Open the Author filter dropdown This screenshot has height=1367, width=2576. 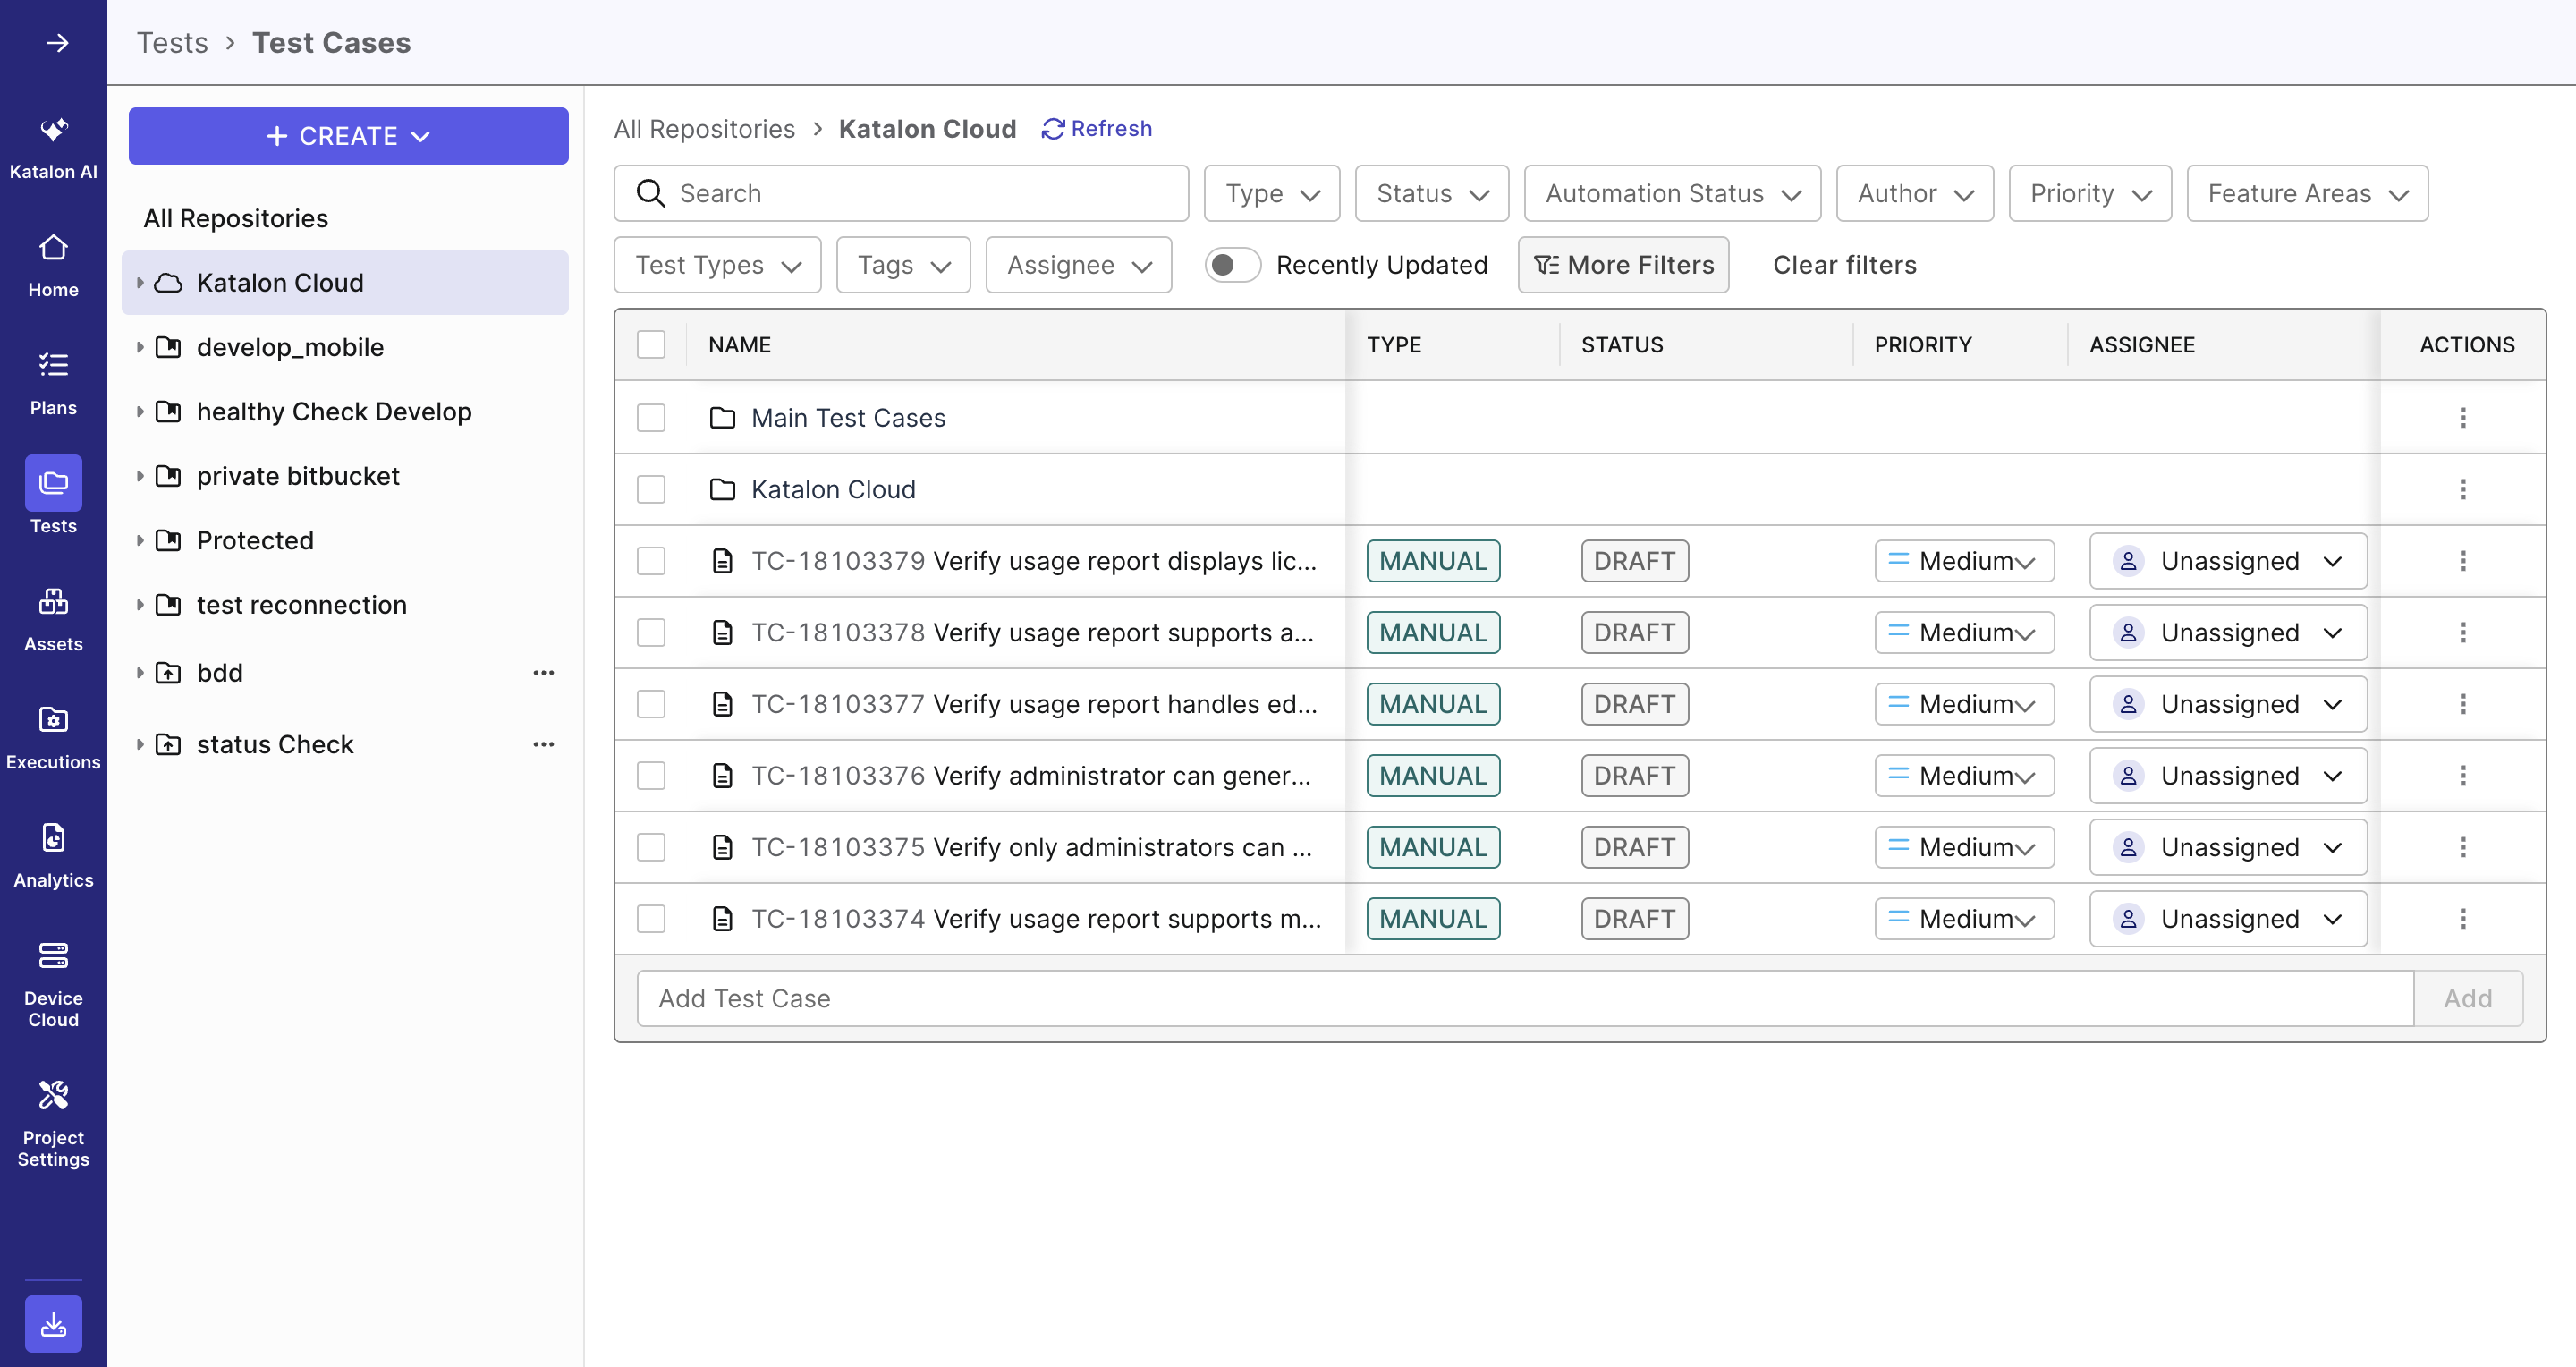1914,193
